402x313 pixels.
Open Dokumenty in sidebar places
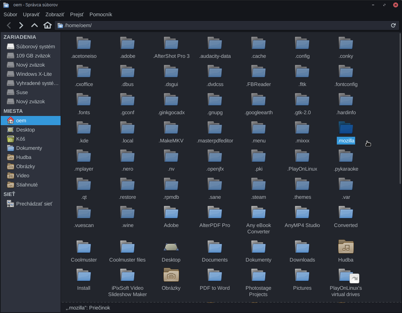coord(31,148)
